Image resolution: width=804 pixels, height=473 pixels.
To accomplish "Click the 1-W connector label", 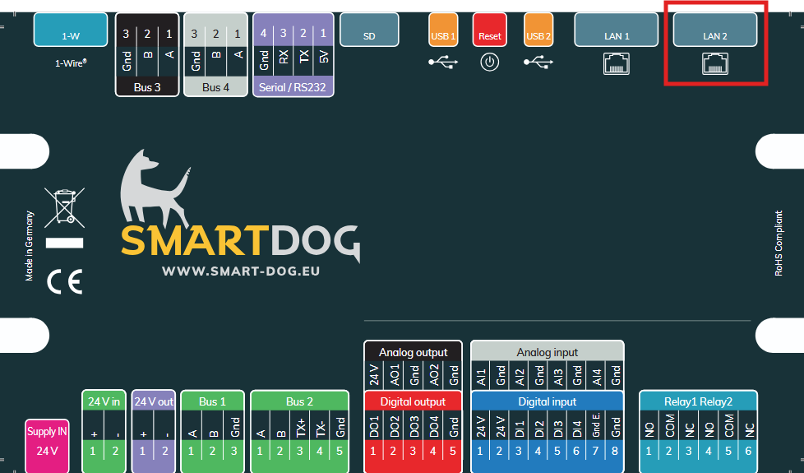I will 71,36.
